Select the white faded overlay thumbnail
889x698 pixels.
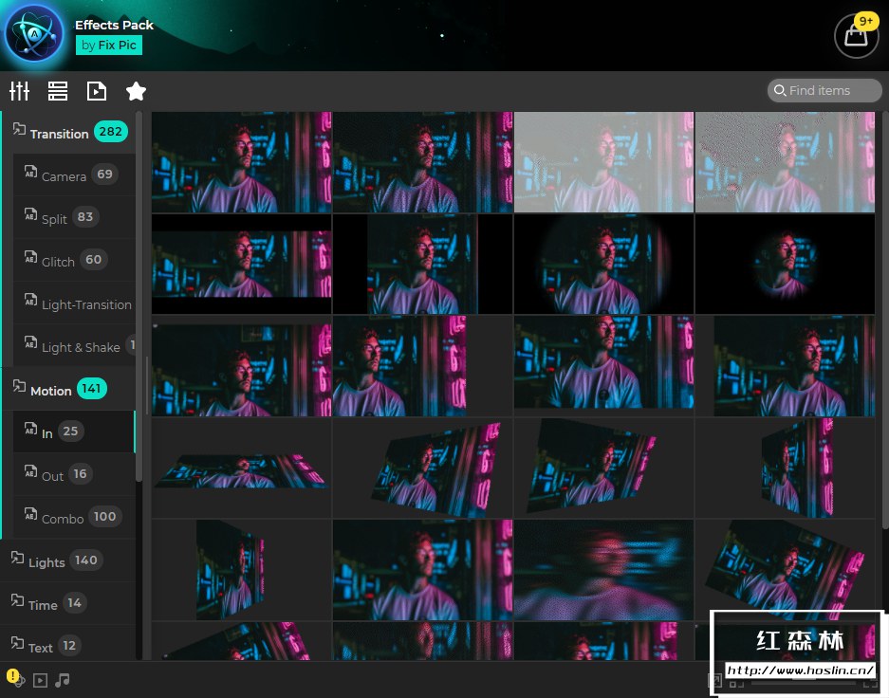(603, 162)
